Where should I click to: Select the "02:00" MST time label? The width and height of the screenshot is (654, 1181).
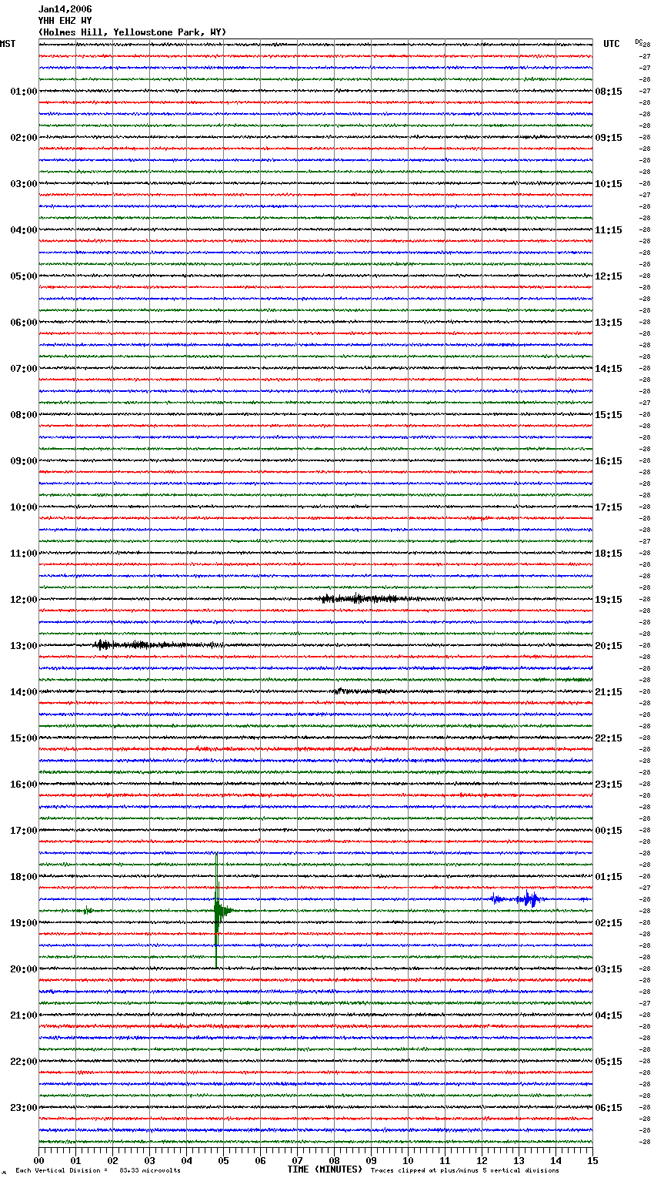pyautogui.click(x=24, y=138)
